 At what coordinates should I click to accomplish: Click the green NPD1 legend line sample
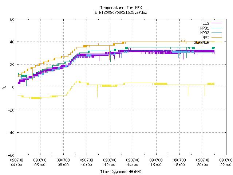click(217, 28)
